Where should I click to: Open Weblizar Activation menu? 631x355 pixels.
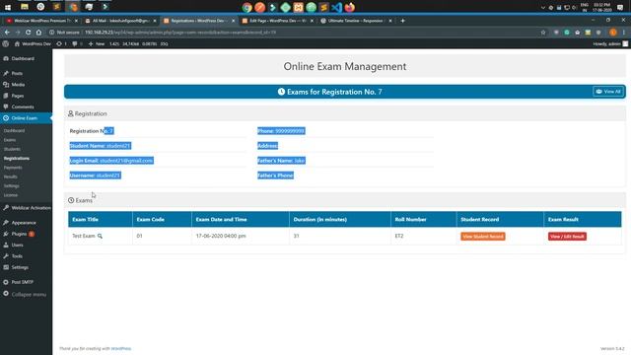point(31,208)
